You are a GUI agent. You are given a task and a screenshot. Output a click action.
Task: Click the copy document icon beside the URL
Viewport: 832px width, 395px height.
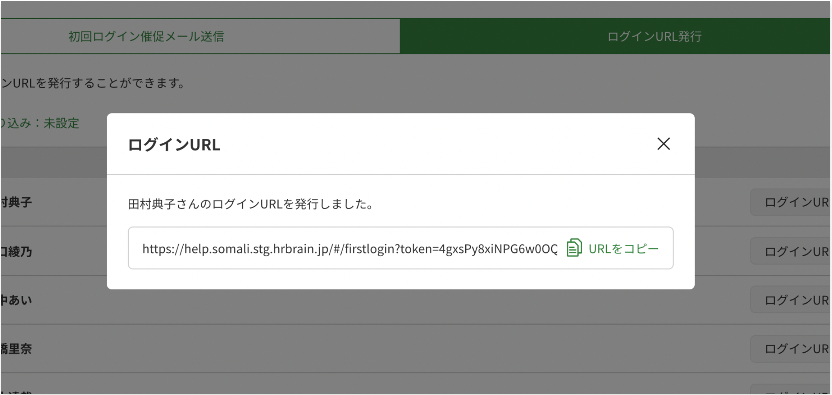coord(574,248)
